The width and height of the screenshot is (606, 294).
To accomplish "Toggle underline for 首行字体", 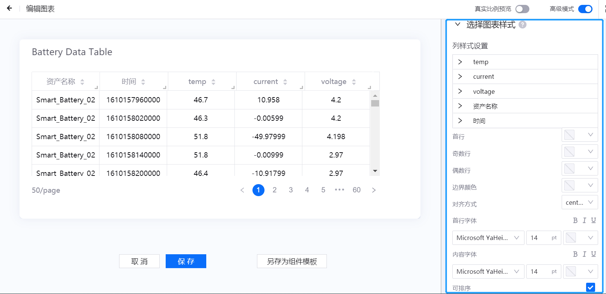I will (x=594, y=220).
